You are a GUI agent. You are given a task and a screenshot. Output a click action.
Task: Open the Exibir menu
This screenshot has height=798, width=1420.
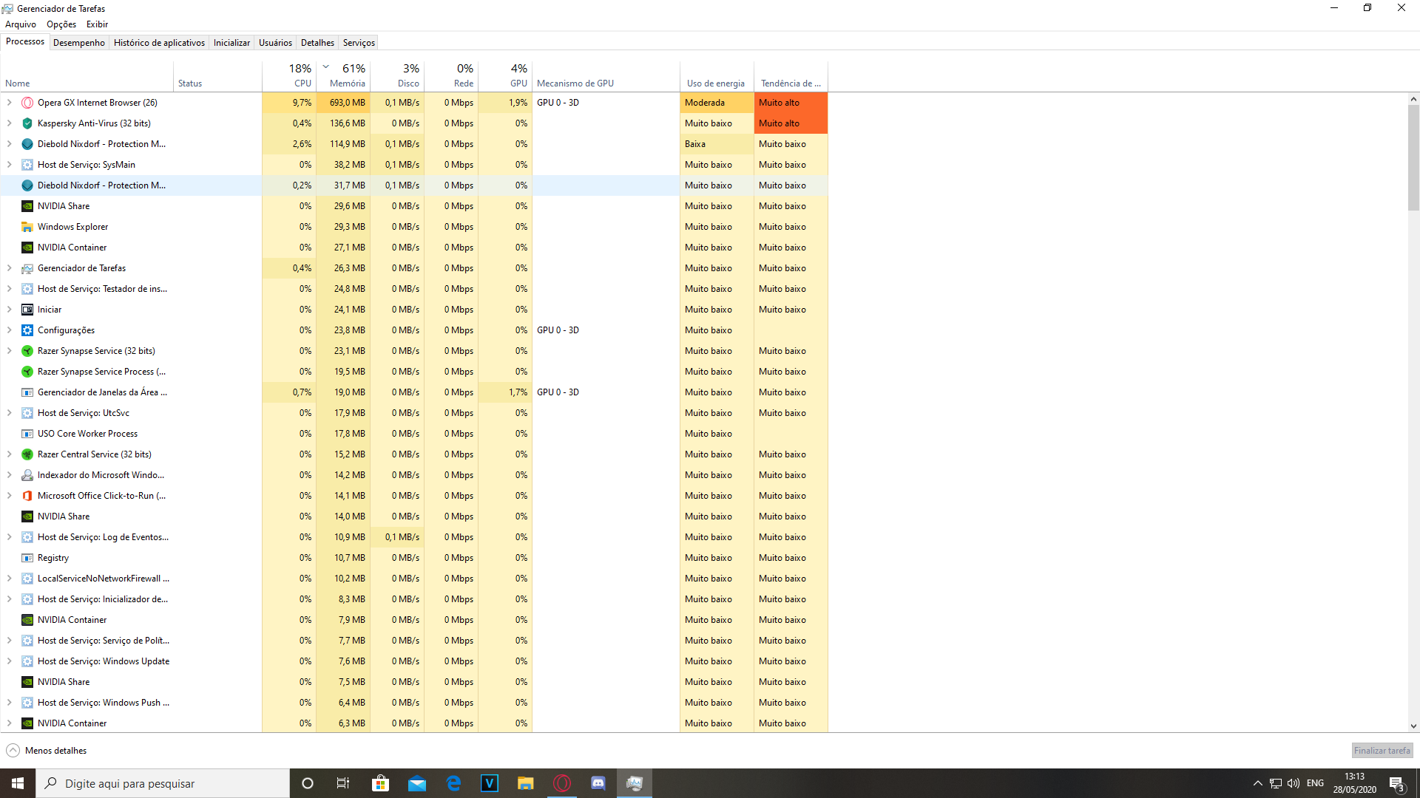click(97, 24)
